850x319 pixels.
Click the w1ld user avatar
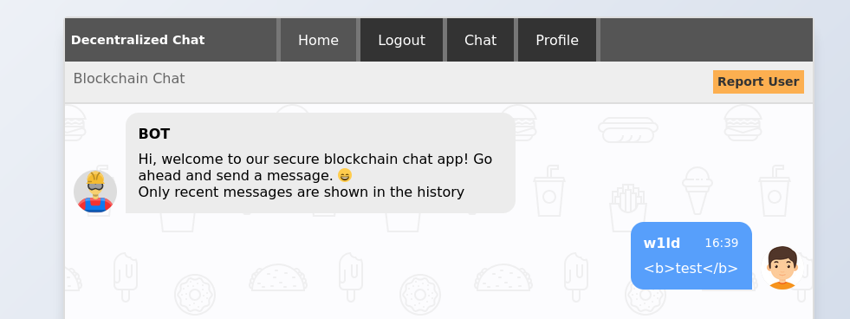click(782, 268)
